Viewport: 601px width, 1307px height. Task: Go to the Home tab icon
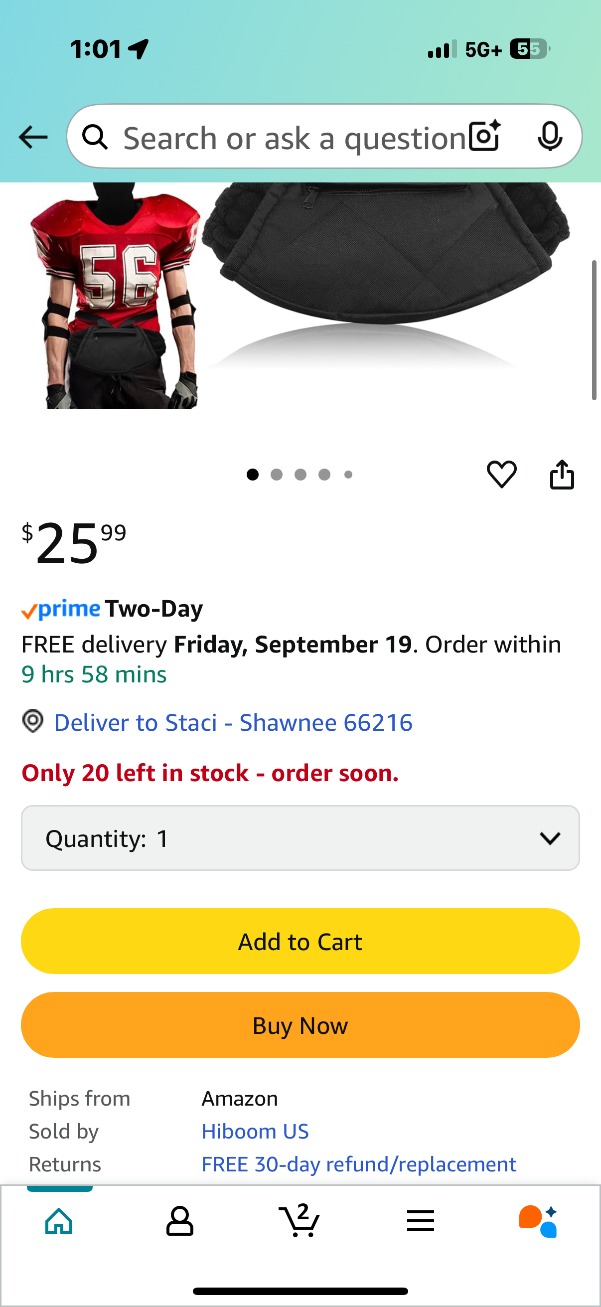59,1221
